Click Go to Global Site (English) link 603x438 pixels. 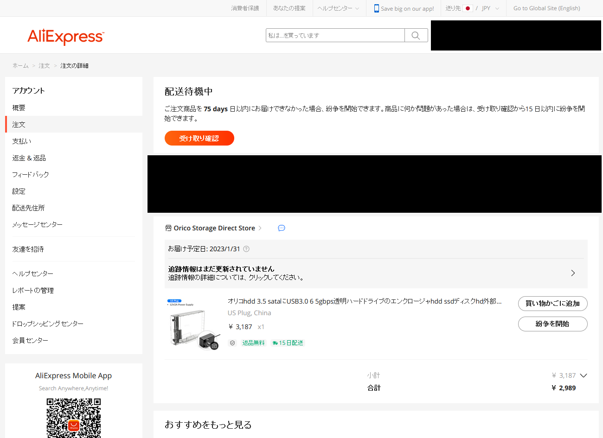(547, 8)
